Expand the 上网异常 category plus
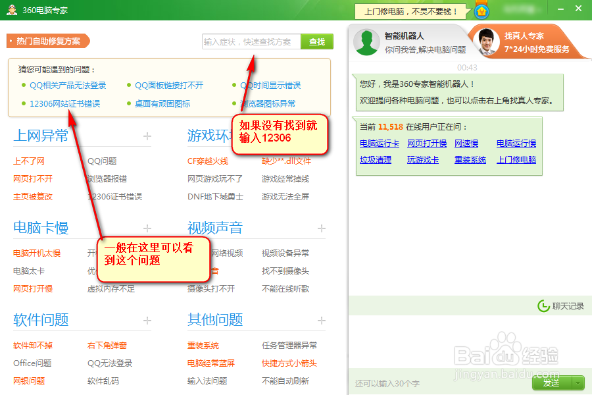Viewport: 592px width, 395px height. 147,136
